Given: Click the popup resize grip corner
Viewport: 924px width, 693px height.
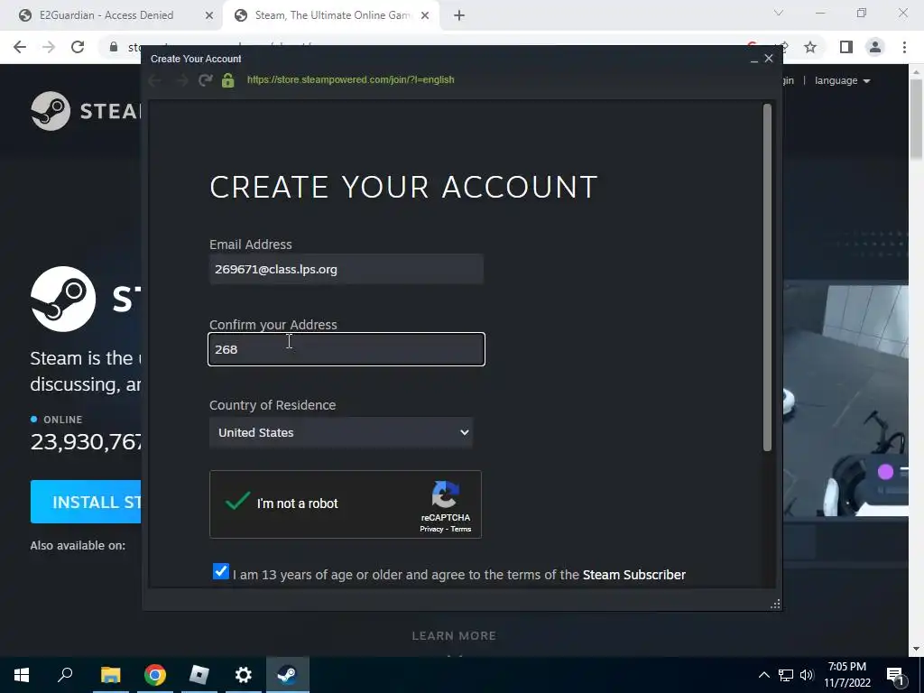Looking at the screenshot, I should pyautogui.click(x=775, y=604).
